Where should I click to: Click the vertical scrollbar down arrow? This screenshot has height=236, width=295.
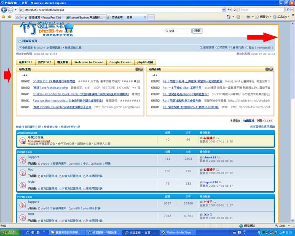[x=292, y=220]
